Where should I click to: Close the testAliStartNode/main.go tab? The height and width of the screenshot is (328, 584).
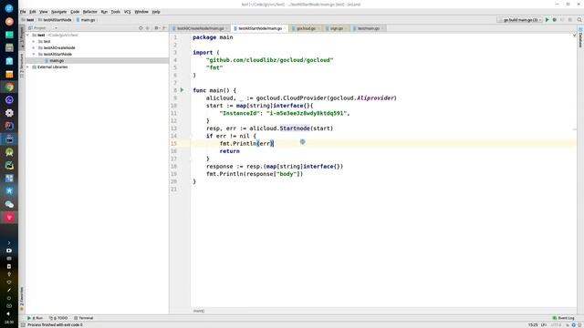285,28
